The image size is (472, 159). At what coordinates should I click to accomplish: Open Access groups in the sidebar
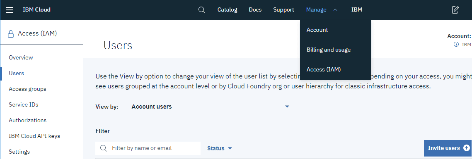tap(27, 89)
